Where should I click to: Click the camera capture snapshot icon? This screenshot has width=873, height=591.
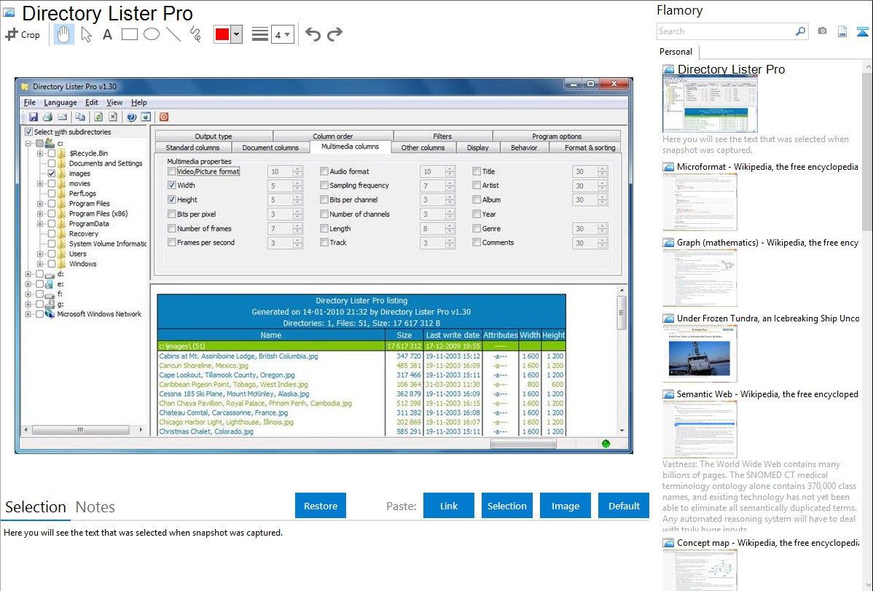click(x=822, y=31)
